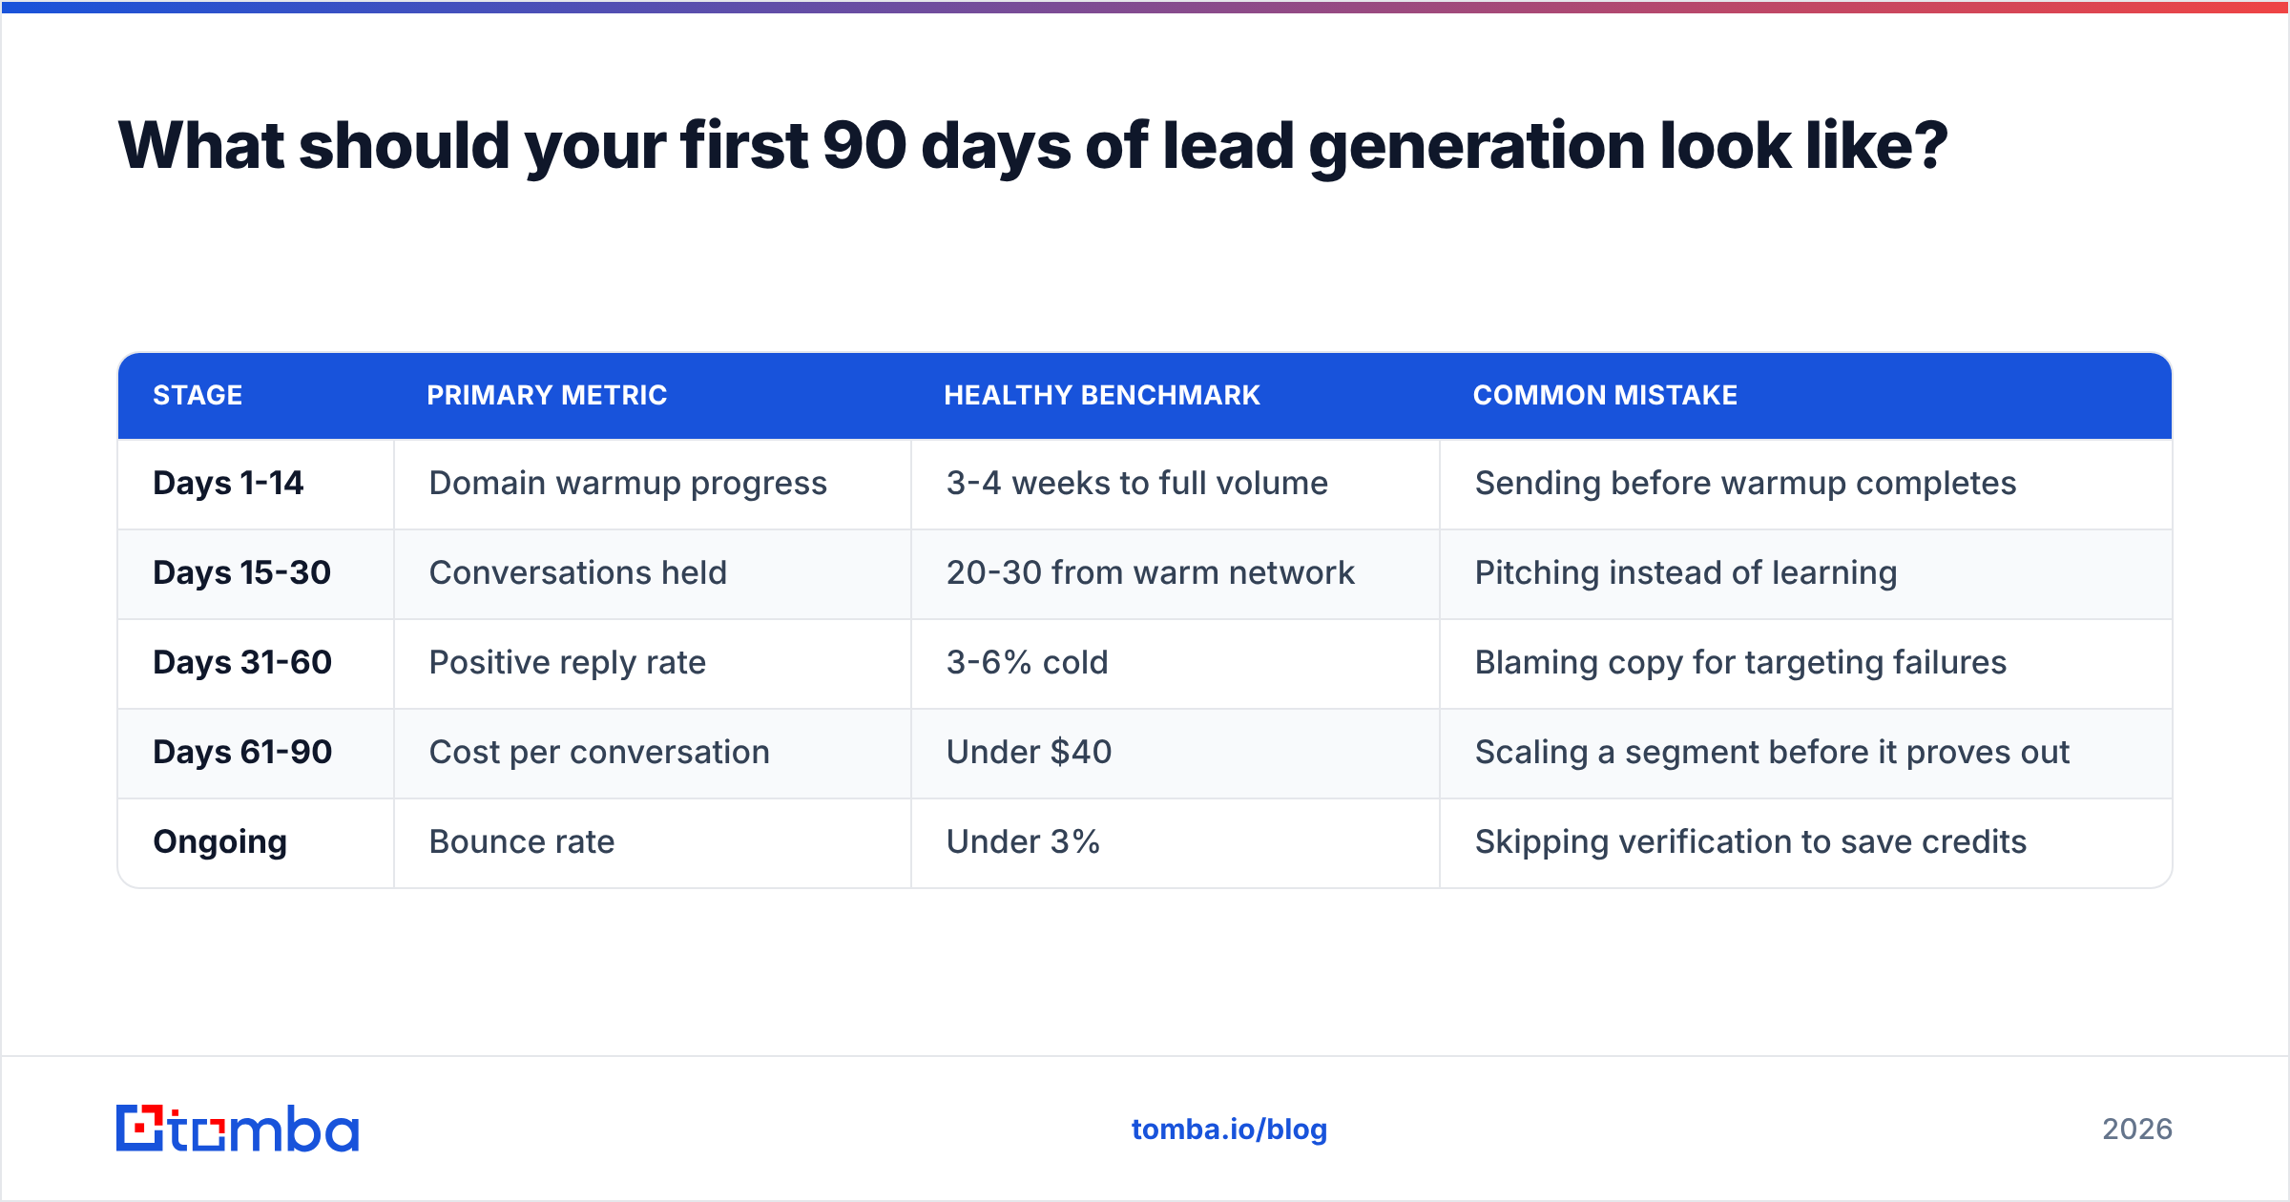Screen dimensions: 2290x1202
Task: Select the 'Ongoing' stage cell
Action: 256,842
